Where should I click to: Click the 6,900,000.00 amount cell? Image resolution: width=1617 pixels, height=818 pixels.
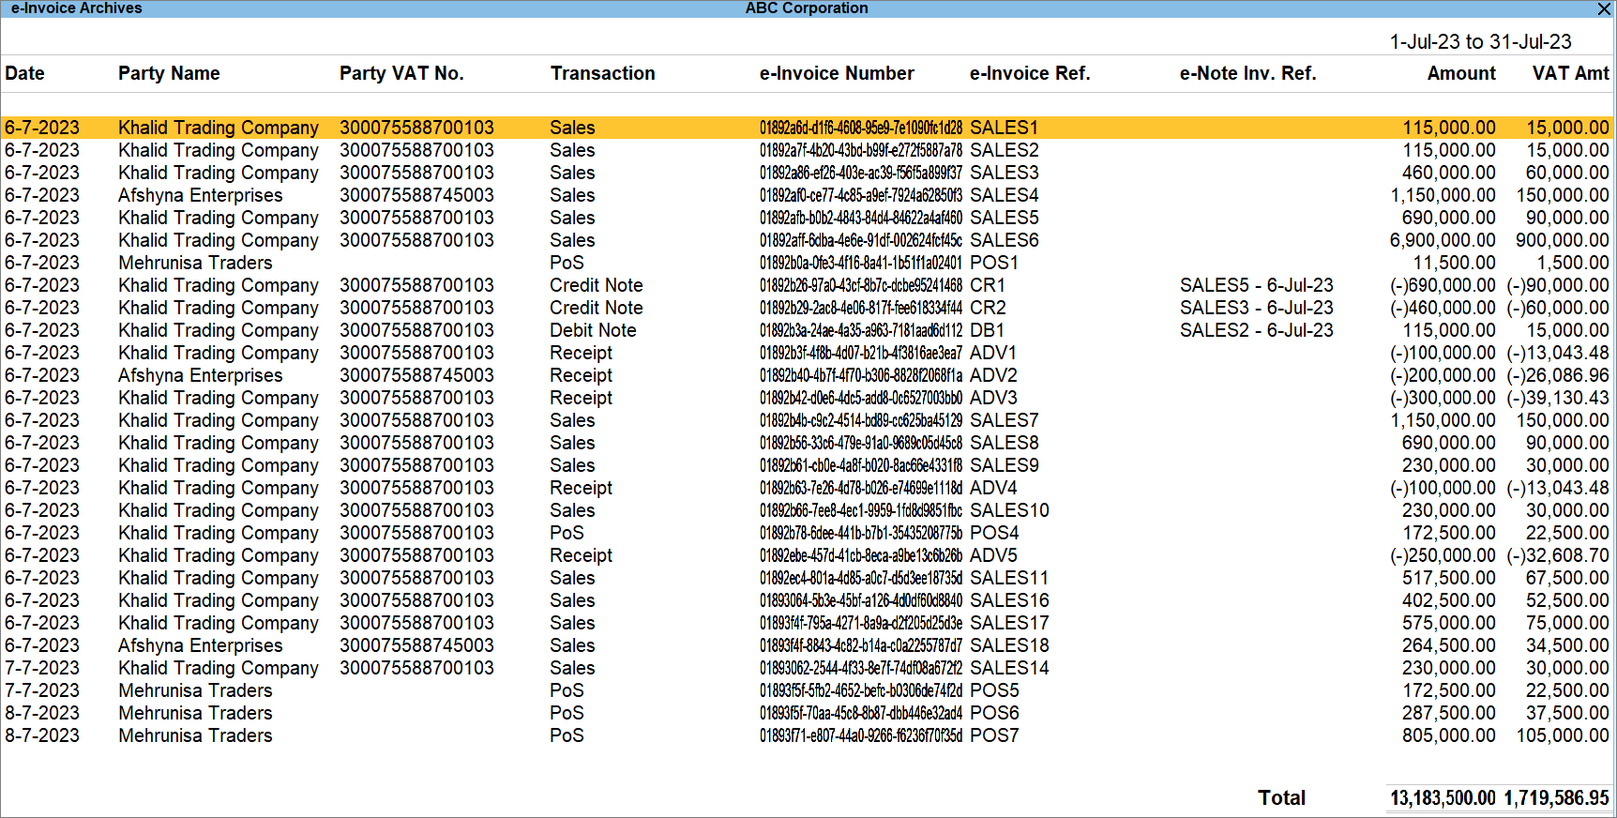pos(1443,240)
